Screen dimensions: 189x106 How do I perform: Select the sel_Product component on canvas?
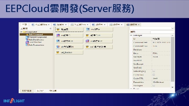(69, 52)
